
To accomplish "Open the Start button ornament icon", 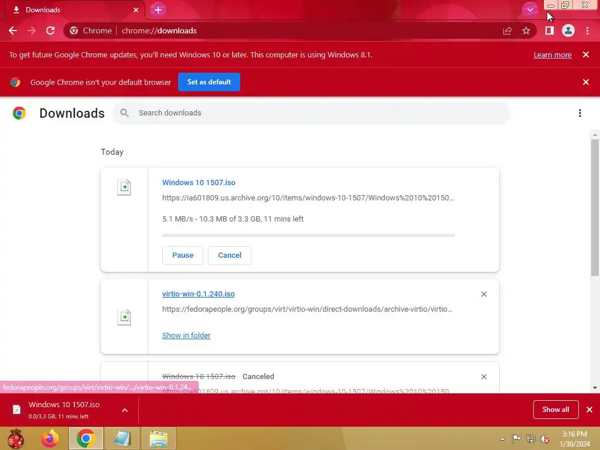I will click(15, 438).
